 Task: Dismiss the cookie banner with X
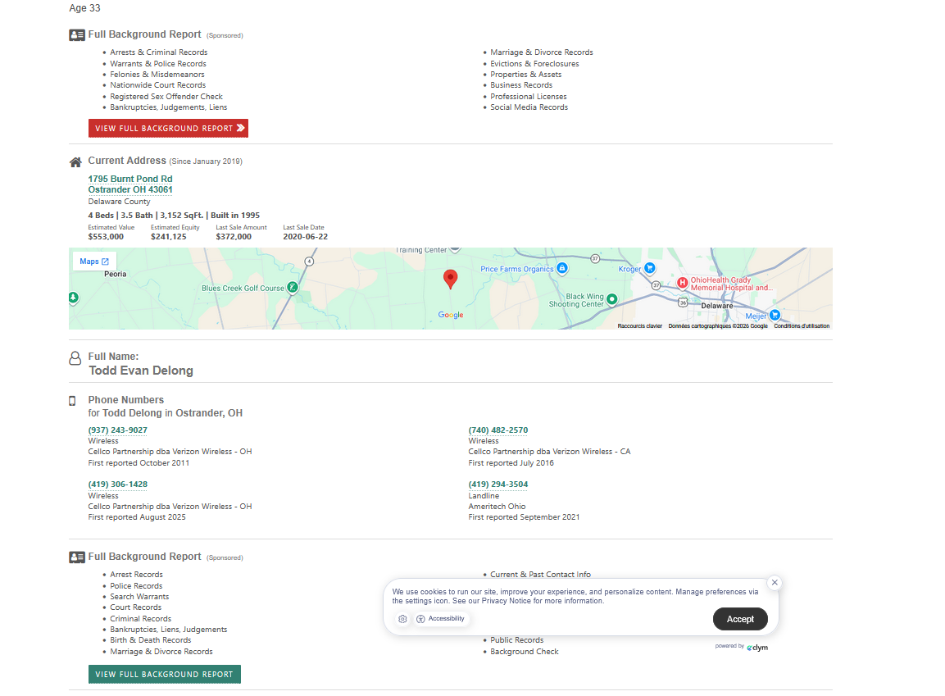click(775, 583)
